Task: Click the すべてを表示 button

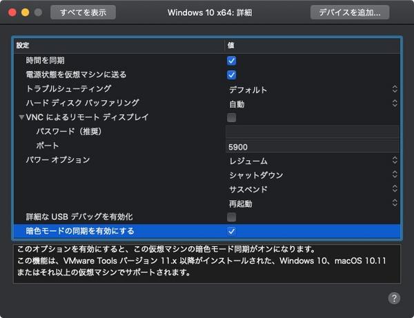Action: click(x=83, y=12)
